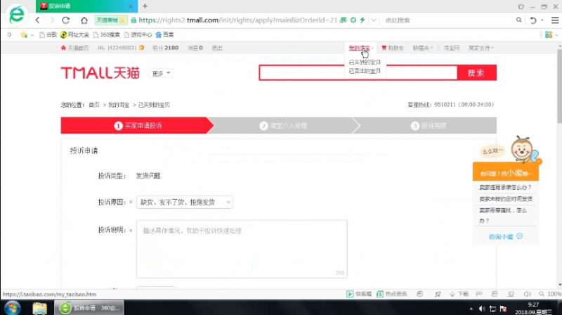Click the system tray volume icon
The width and height of the screenshot is (562, 315).
(x=482, y=309)
